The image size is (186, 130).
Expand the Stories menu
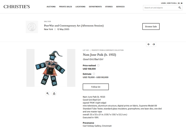[109, 7]
